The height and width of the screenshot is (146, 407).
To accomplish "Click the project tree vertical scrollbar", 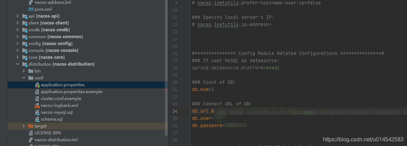I will 166,68.
